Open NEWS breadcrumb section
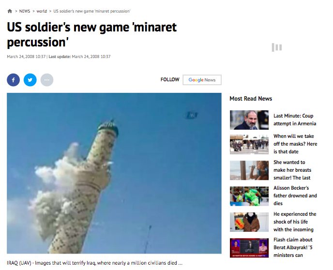This screenshot has height=270, width=333. click(25, 11)
